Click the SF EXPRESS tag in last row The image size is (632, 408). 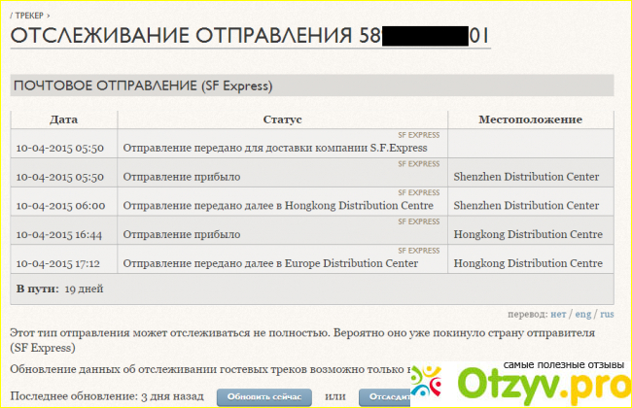coord(419,252)
